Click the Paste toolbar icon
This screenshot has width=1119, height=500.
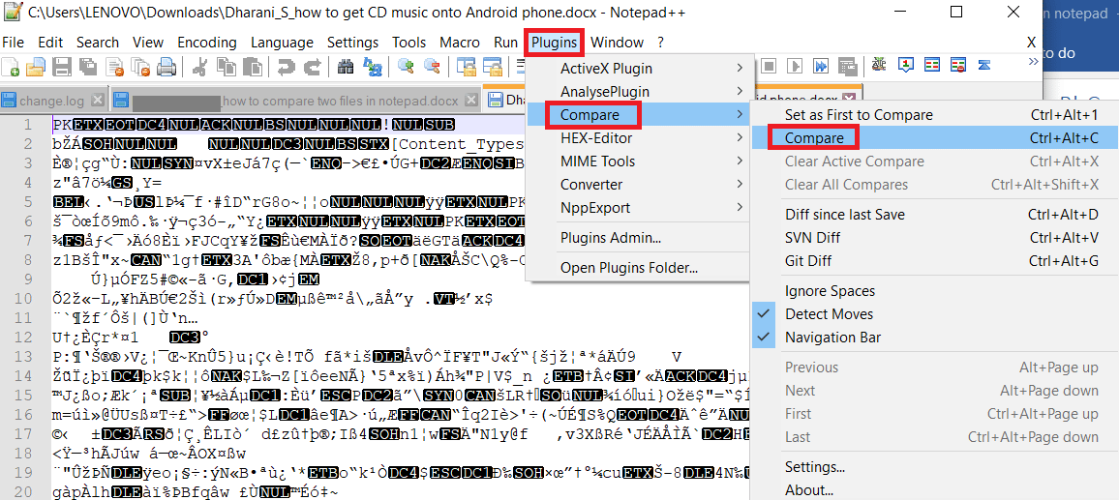[x=252, y=67]
